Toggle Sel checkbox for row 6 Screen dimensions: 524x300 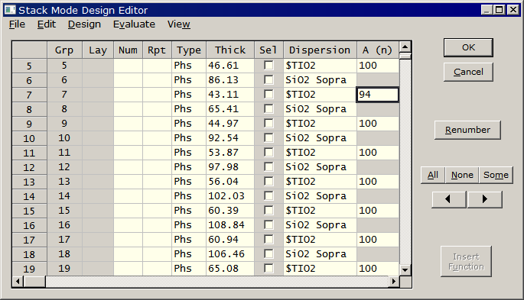click(269, 79)
